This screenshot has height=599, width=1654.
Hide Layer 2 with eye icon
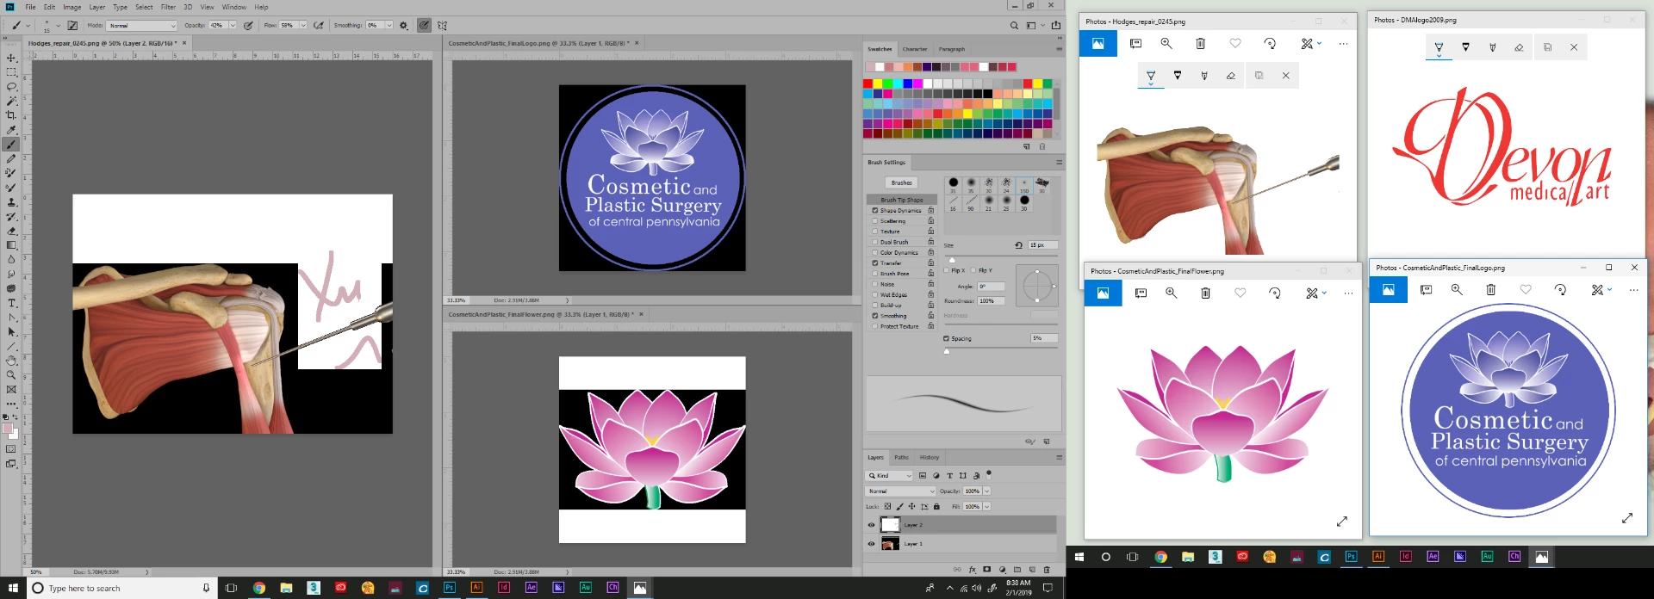(871, 525)
